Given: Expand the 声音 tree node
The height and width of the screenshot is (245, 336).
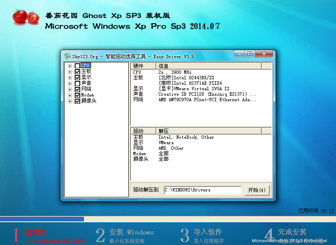Looking at the screenshot, I should point(70,83).
